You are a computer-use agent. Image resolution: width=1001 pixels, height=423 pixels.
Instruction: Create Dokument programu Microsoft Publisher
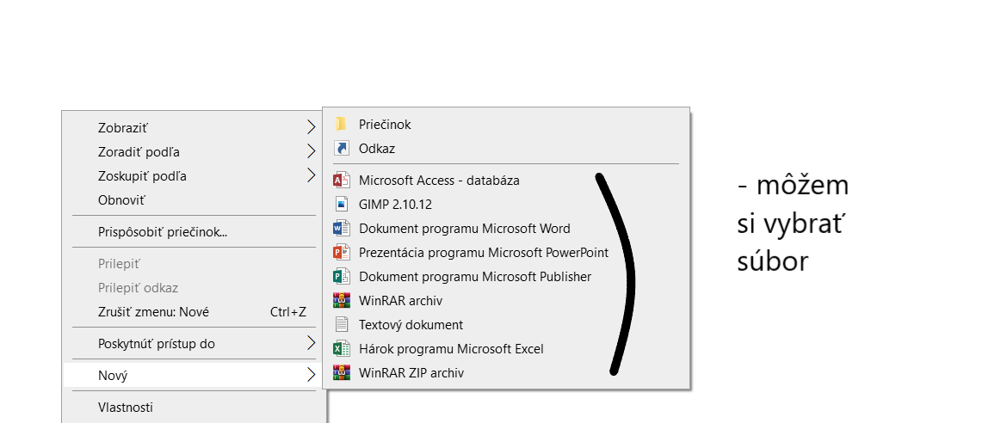pyautogui.click(x=506, y=277)
